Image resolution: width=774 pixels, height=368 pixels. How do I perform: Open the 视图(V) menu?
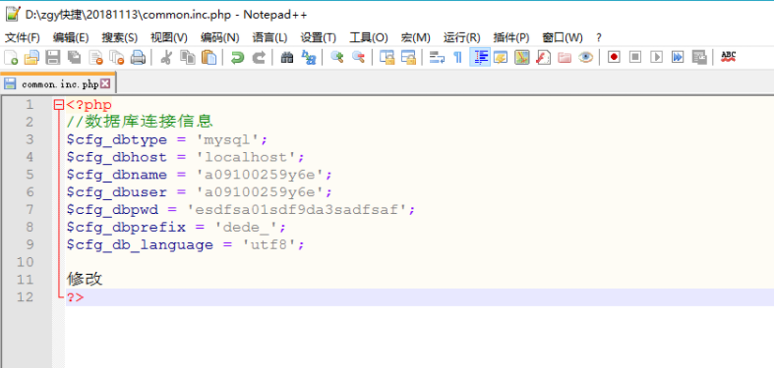pos(169,38)
